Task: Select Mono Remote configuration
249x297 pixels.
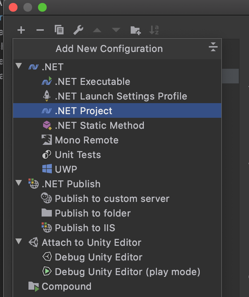Action: 117,140
